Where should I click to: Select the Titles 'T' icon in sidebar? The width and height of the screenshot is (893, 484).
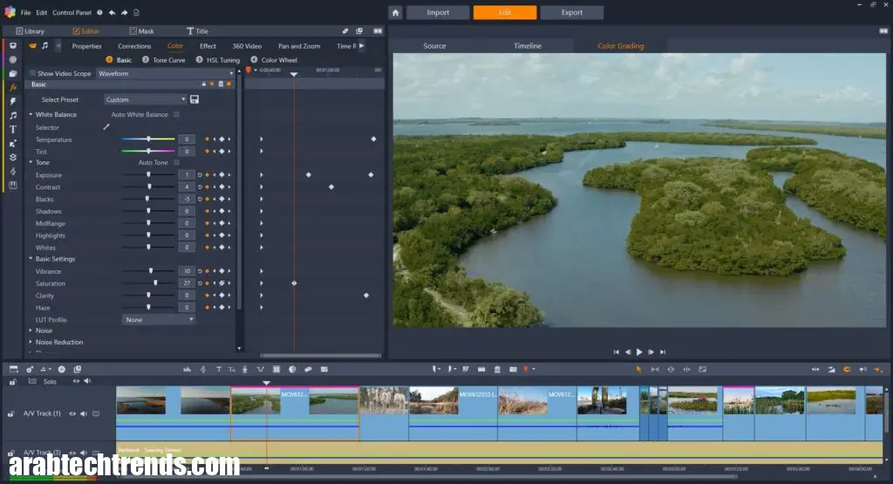point(13,129)
